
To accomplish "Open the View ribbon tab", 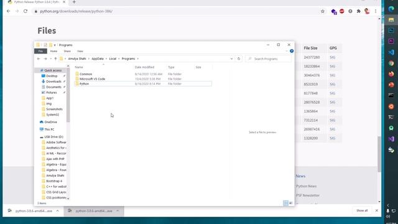I will [80, 51].
